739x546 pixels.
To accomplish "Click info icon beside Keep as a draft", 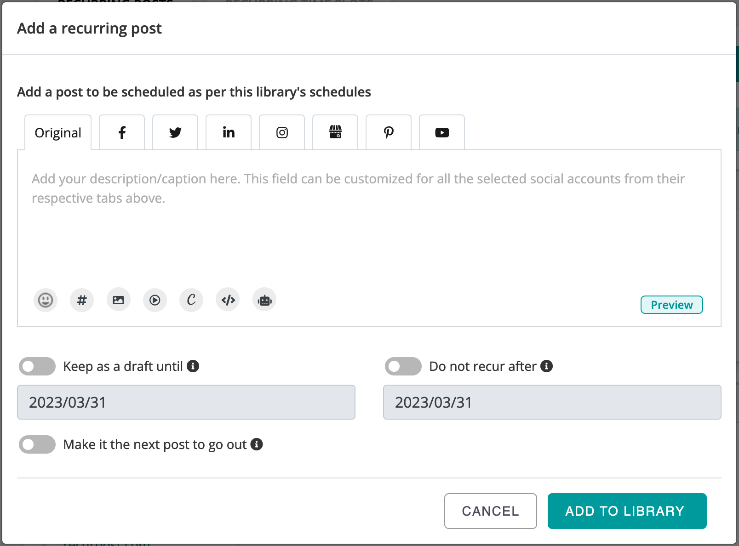I will (193, 366).
